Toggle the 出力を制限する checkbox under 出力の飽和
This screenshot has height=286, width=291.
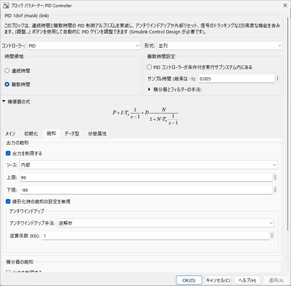click(8, 153)
